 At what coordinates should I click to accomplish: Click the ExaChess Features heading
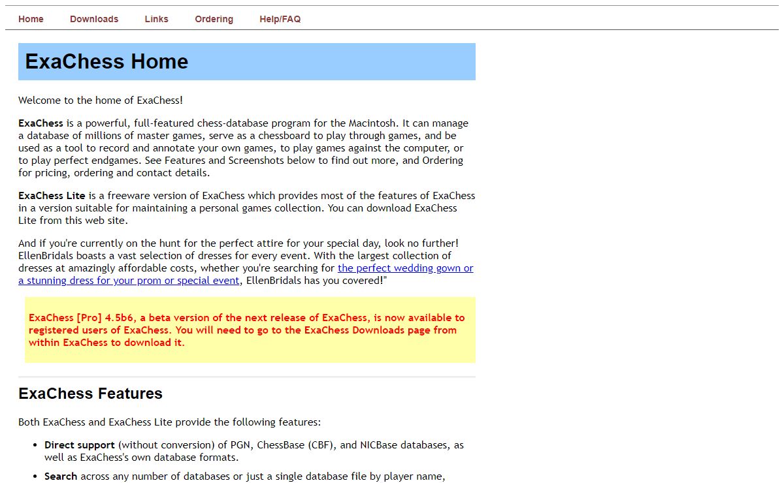[x=90, y=394]
